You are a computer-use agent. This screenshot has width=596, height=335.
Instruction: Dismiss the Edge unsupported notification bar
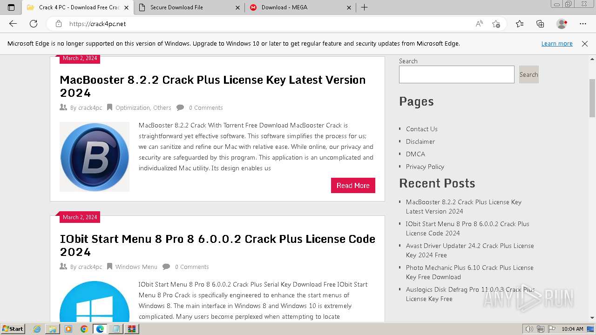pyautogui.click(x=585, y=44)
